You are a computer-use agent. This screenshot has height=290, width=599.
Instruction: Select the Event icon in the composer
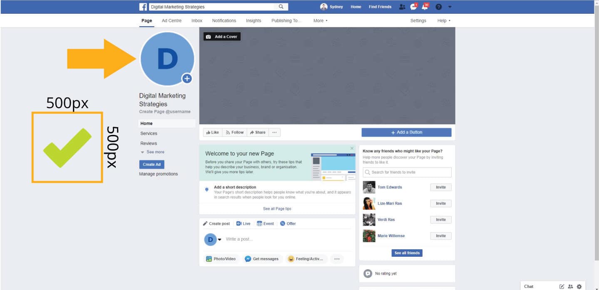[x=258, y=223]
